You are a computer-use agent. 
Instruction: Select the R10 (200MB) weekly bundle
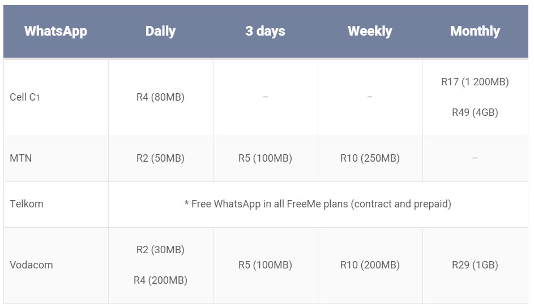tap(370, 265)
